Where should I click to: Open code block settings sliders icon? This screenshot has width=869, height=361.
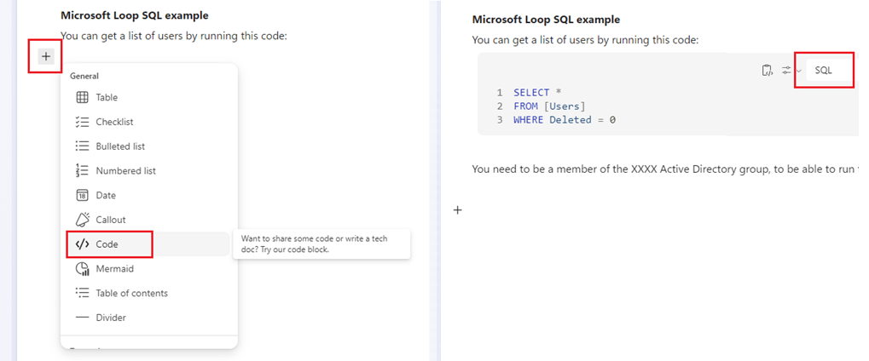tap(786, 71)
